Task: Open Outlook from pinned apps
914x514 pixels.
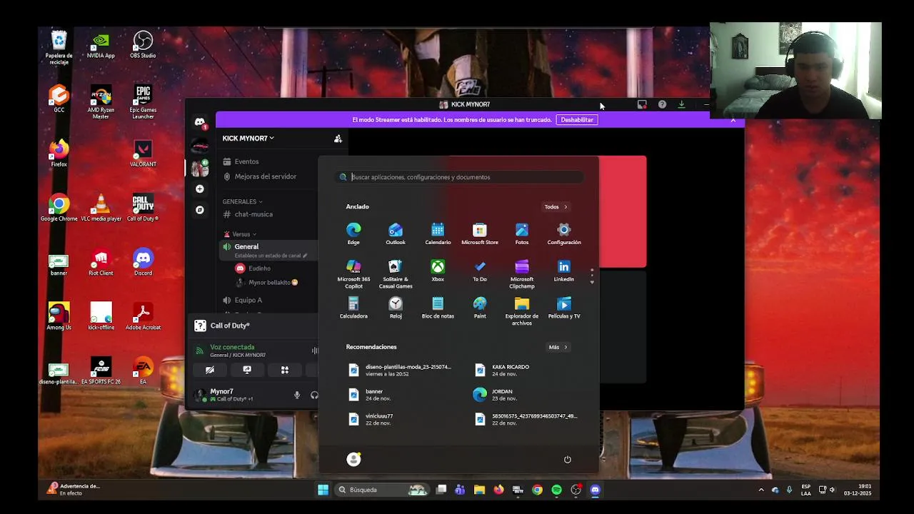Action: click(396, 233)
